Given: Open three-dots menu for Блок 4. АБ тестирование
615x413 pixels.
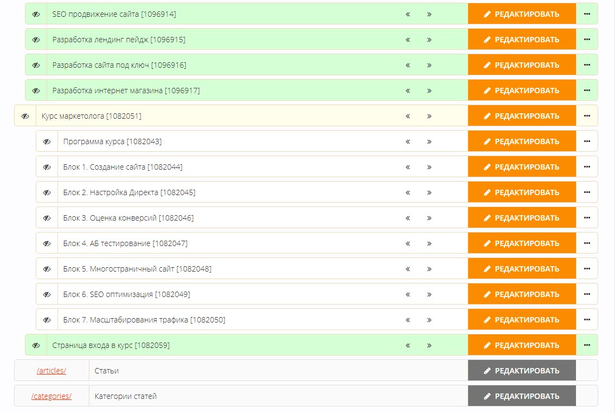Looking at the screenshot, I should tap(587, 243).
